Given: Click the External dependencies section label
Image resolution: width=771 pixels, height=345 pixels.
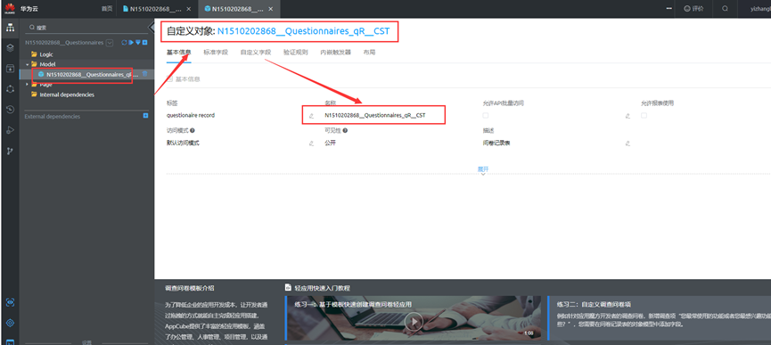Looking at the screenshot, I should coord(52,117).
